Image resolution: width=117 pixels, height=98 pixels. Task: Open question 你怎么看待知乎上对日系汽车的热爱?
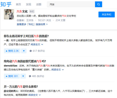point(26,36)
